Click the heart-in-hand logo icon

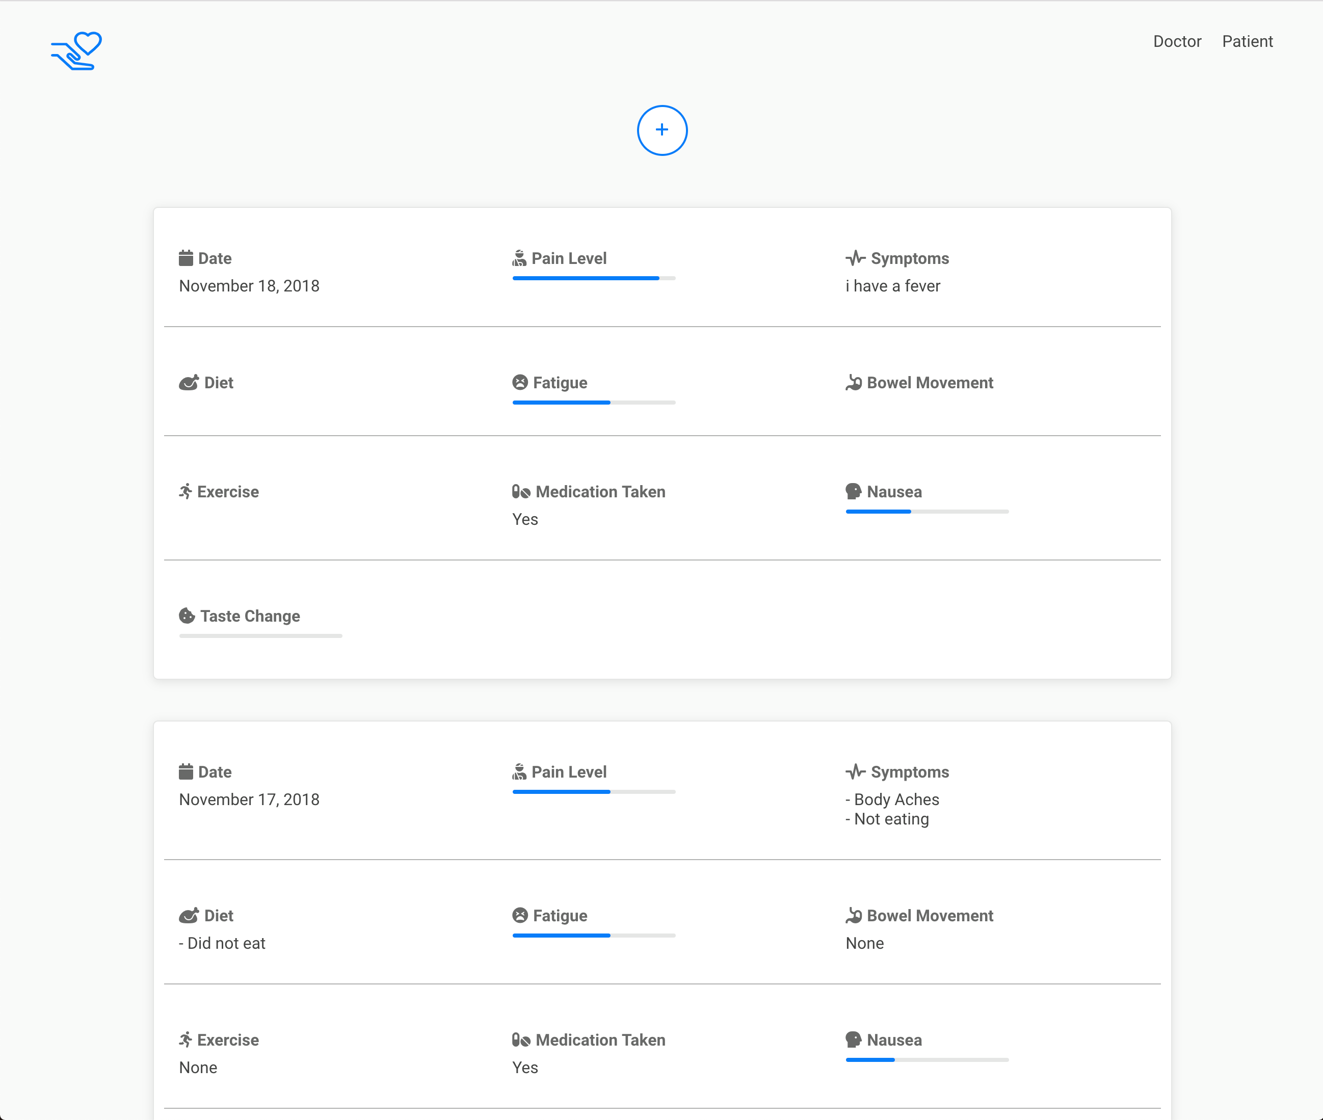coord(76,51)
